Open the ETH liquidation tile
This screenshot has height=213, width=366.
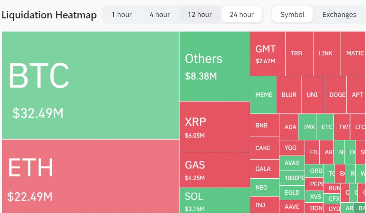click(89, 175)
